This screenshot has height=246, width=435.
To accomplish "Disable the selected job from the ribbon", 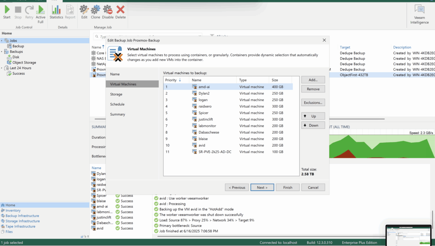I will [108, 12].
